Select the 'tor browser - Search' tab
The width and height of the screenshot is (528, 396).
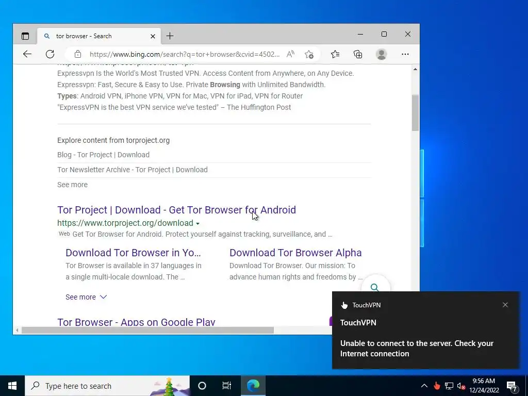click(98, 36)
